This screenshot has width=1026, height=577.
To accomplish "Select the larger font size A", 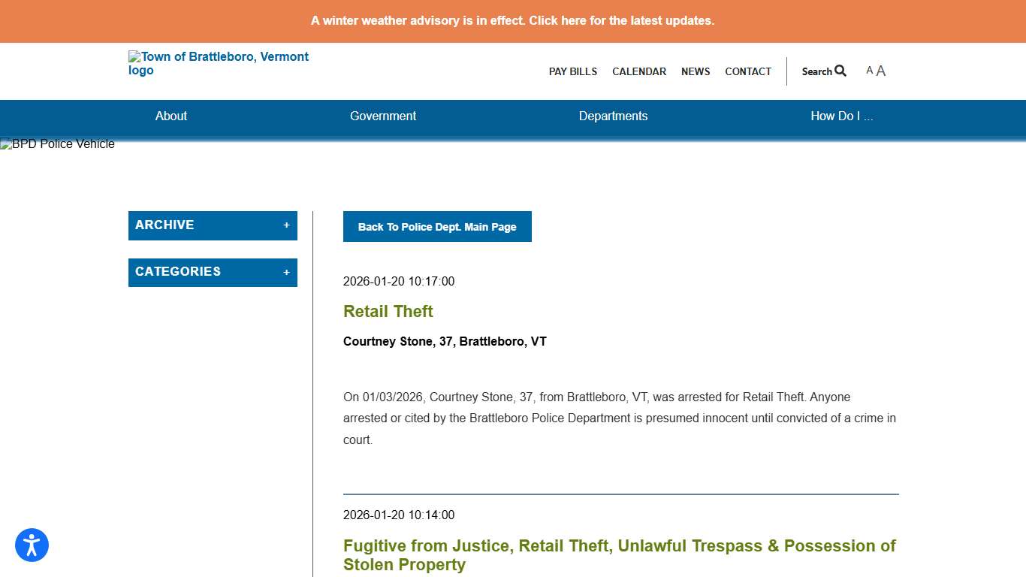I will tap(881, 71).
